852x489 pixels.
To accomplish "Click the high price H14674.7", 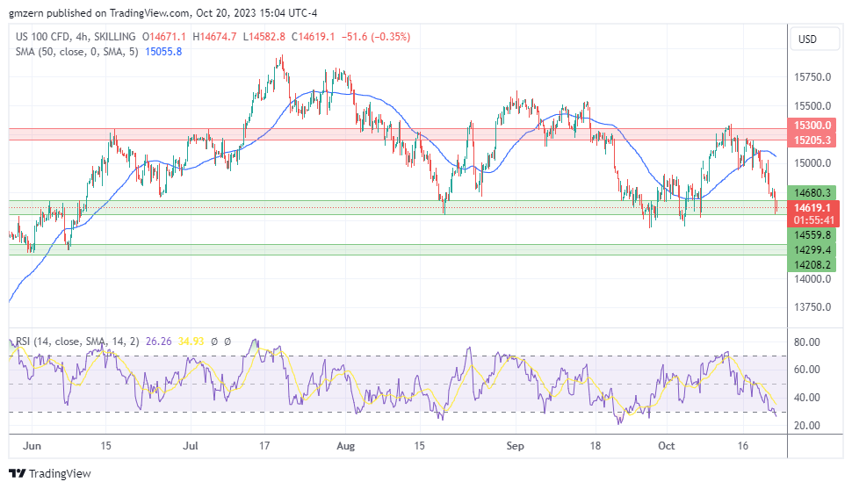I will coord(214,36).
